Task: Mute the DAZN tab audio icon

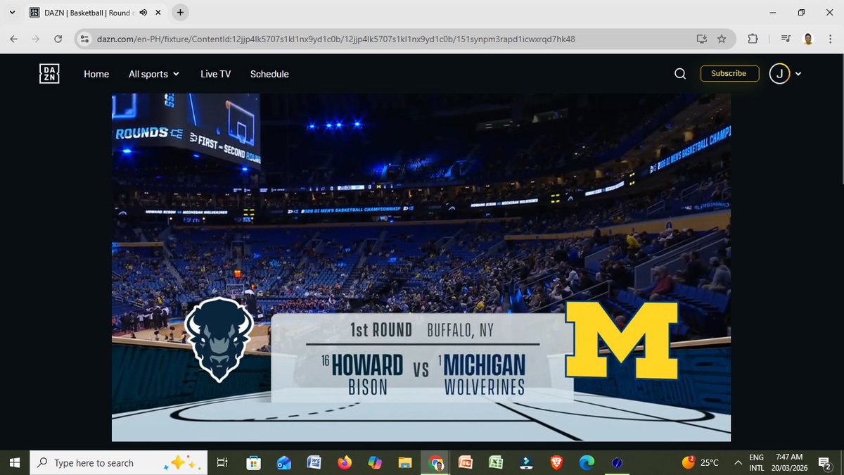Action: click(x=143, y=12)
